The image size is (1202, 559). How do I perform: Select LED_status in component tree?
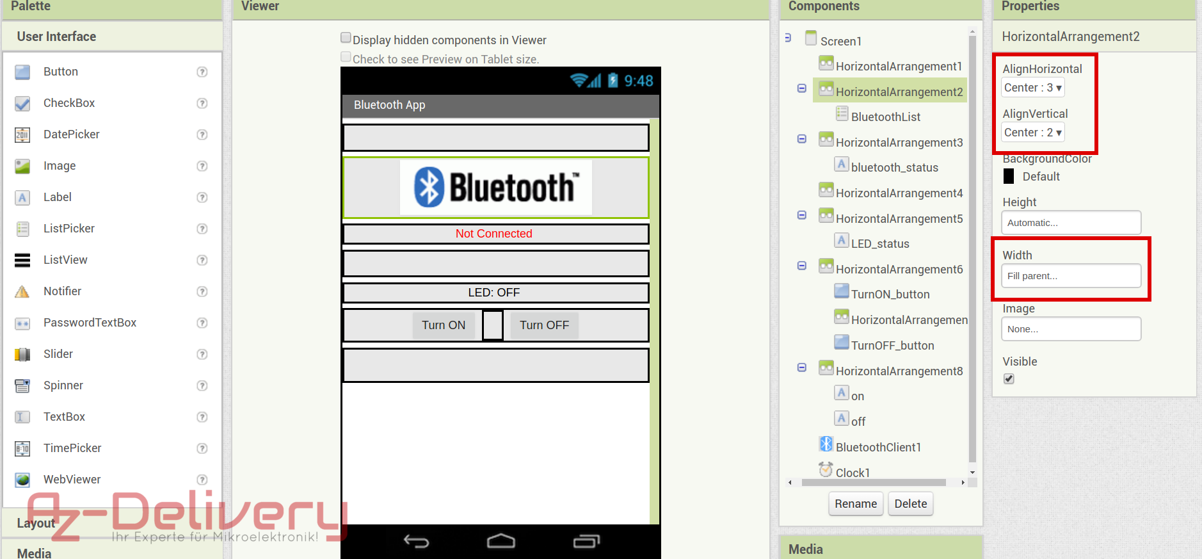tap(880, 243)
